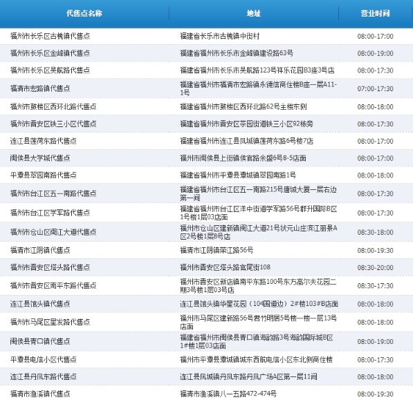Click 福州市晋安区铁三小区代售点 row
The image size is (413, 402).
(x=206, y=124)
